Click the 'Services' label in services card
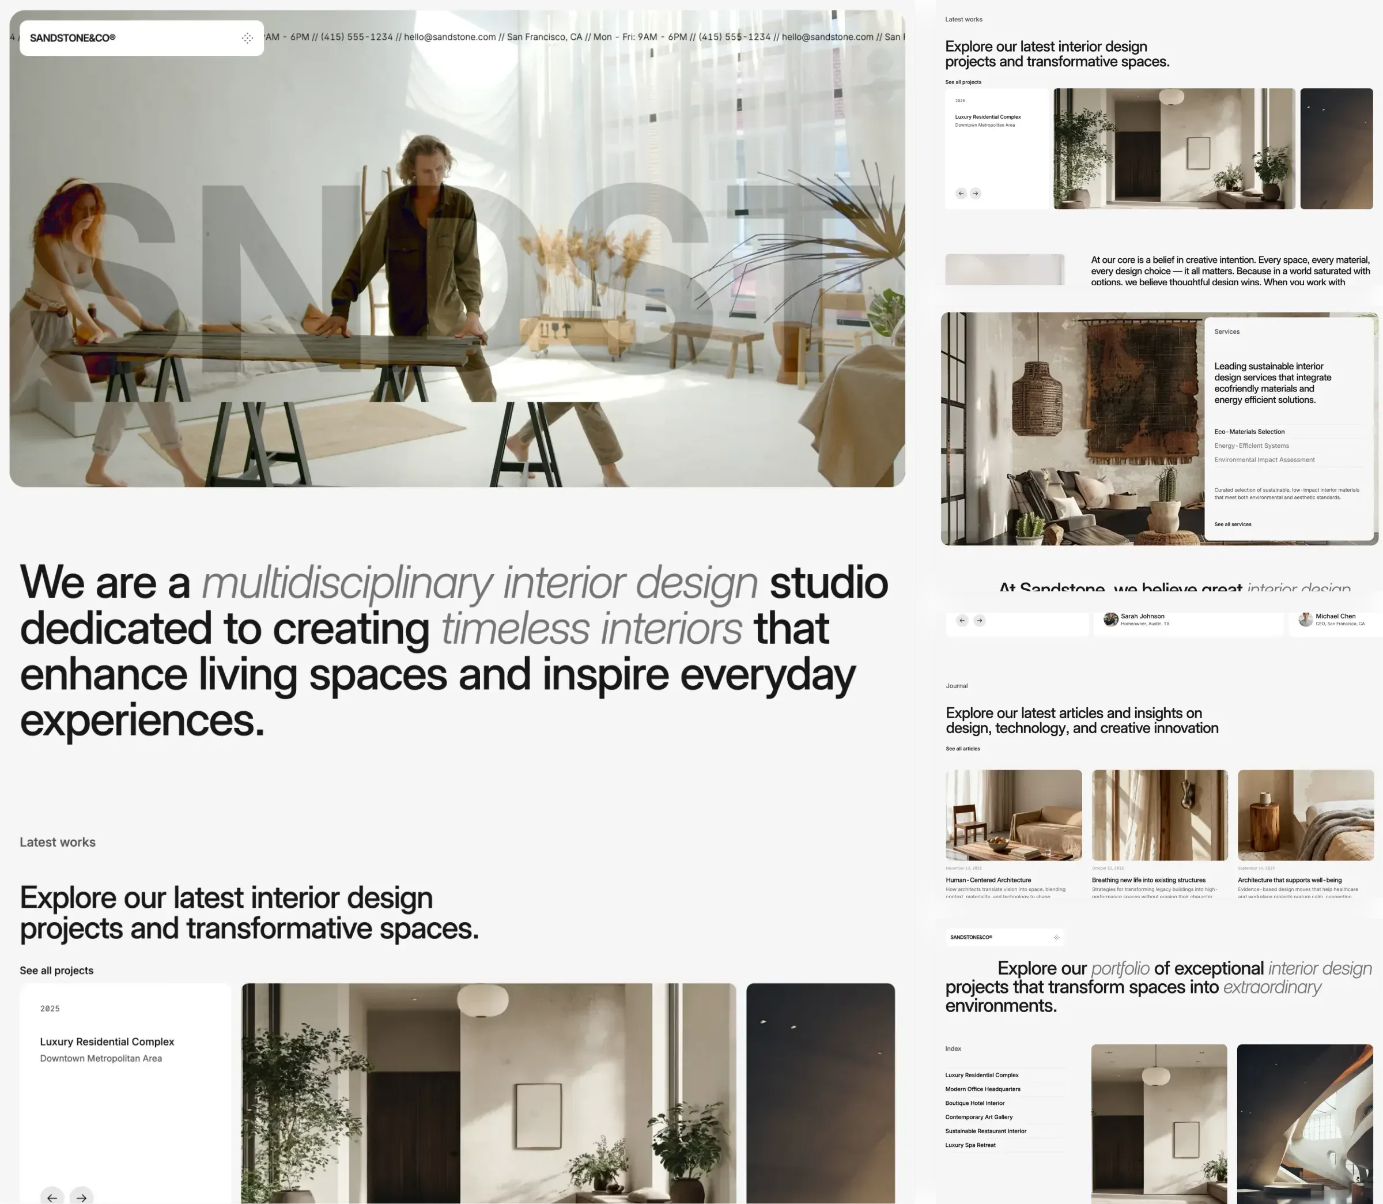The height and width of the screenshot is (1204, 1383). coord(1226,332)
